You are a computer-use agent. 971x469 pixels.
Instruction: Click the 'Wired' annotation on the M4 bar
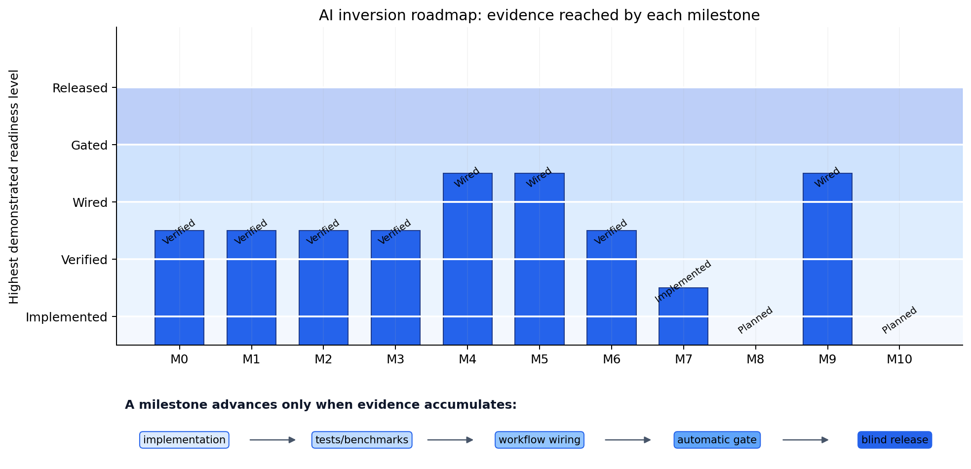pyautogui.click(x=467, y=177)
